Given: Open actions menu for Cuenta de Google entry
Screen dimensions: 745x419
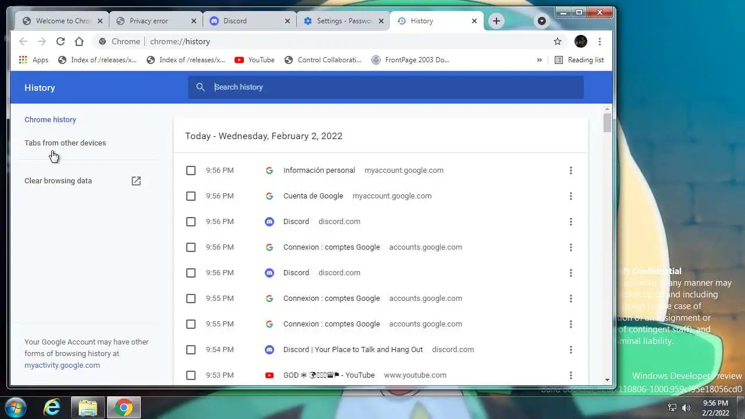Looking at the screenshot, I should pos(570,196).
